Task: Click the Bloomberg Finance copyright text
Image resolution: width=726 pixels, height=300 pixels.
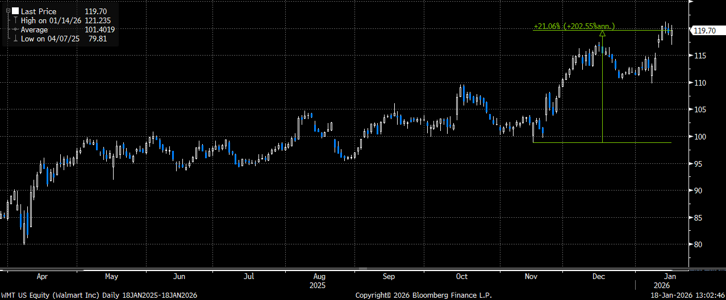Action: pos(423,295)
